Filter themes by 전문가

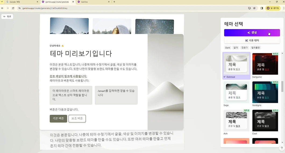244,48
